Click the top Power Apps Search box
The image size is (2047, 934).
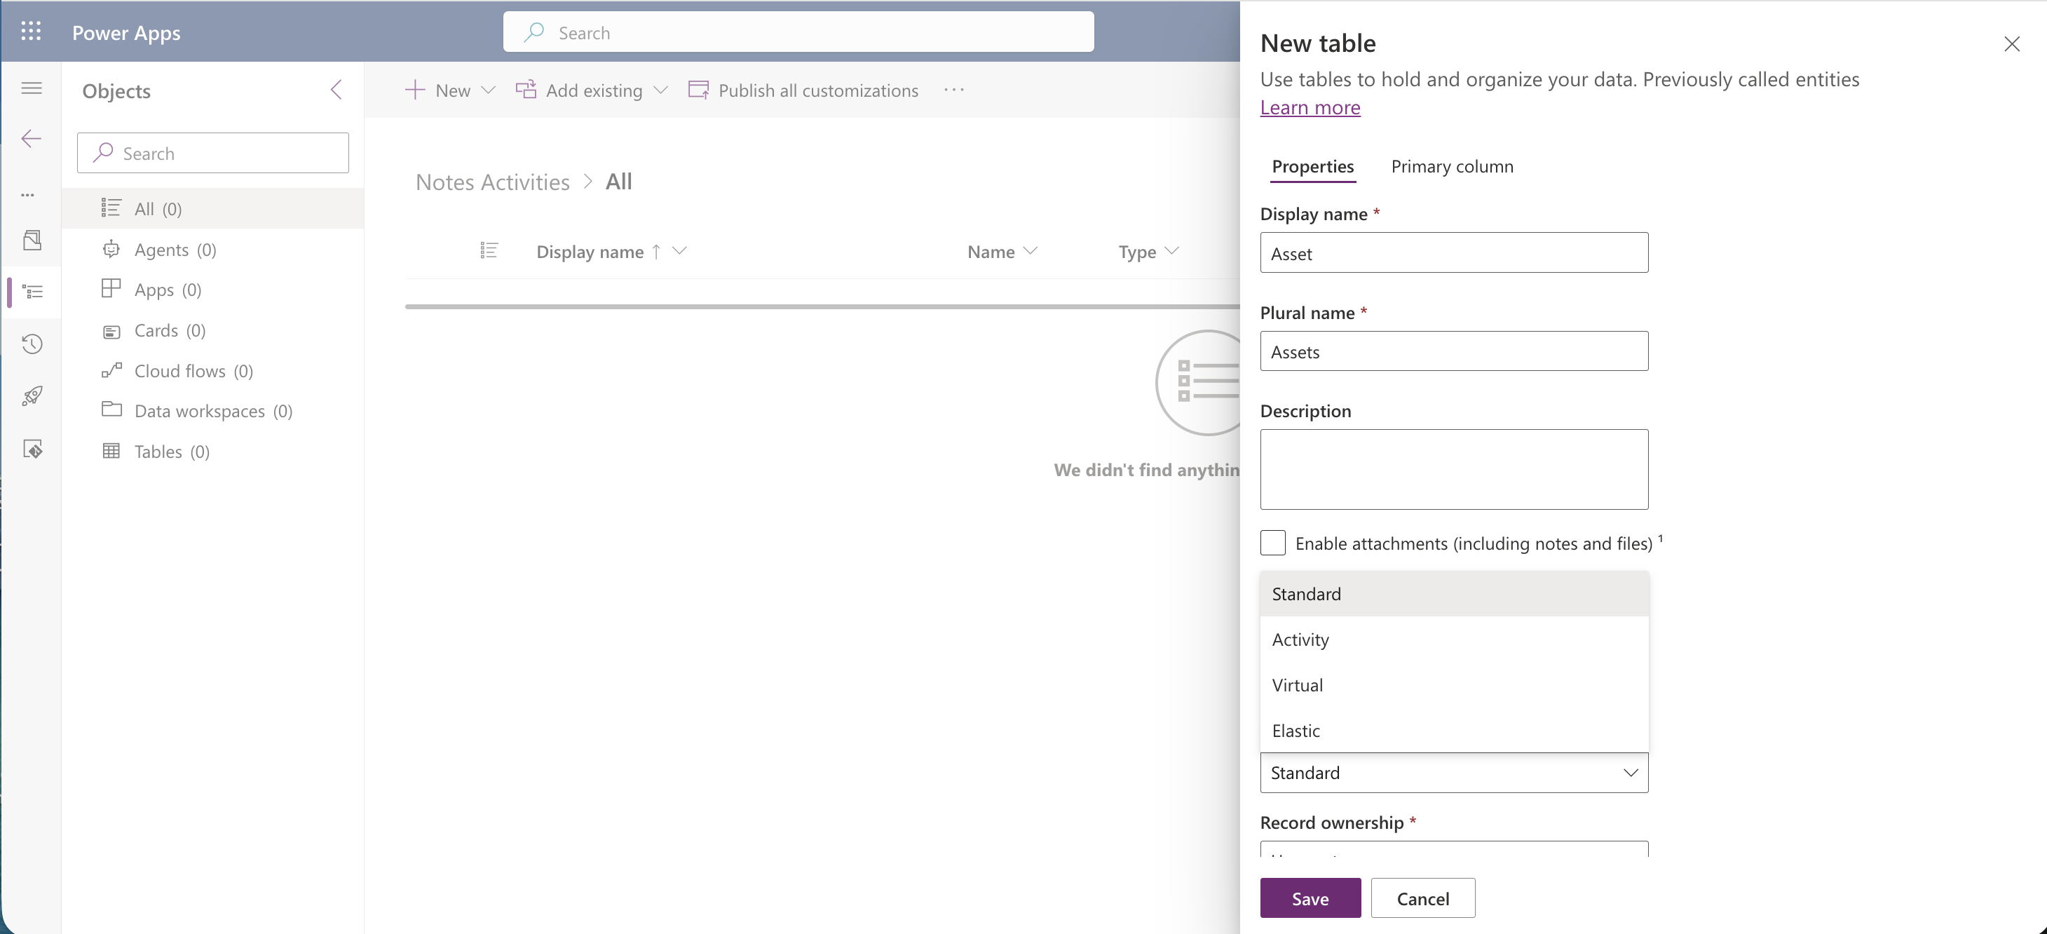tap(798, 32)
